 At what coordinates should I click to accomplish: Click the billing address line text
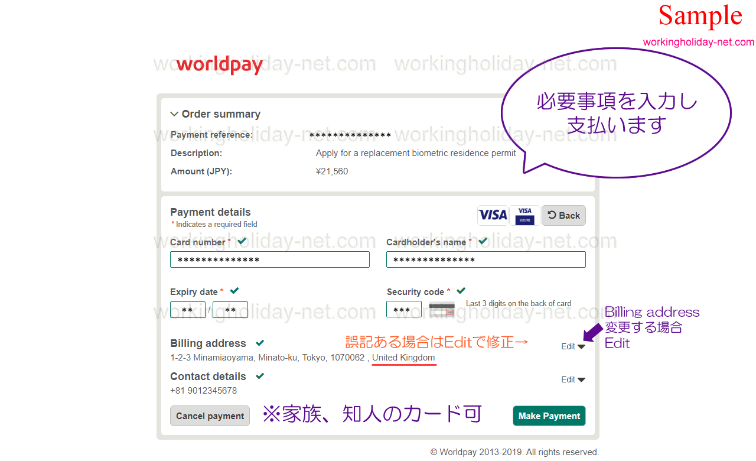pos(302,358)
